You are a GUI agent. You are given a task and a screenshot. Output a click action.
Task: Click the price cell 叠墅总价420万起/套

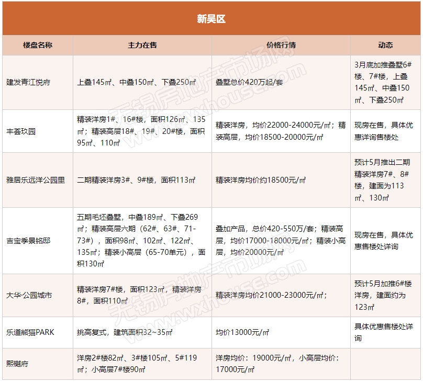(281, 82)
